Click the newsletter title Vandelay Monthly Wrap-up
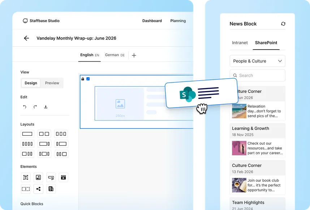The width and height of the screenshot is (310, 210). [76, 38]
